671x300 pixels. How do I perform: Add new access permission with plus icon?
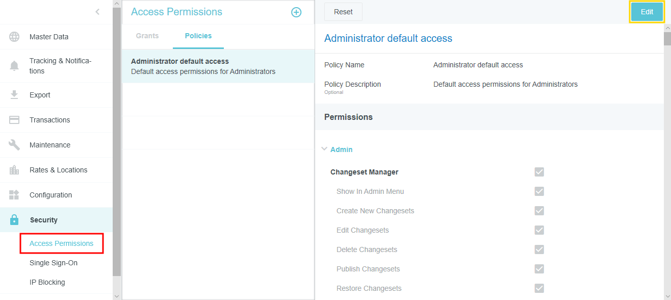click(296, 12)
